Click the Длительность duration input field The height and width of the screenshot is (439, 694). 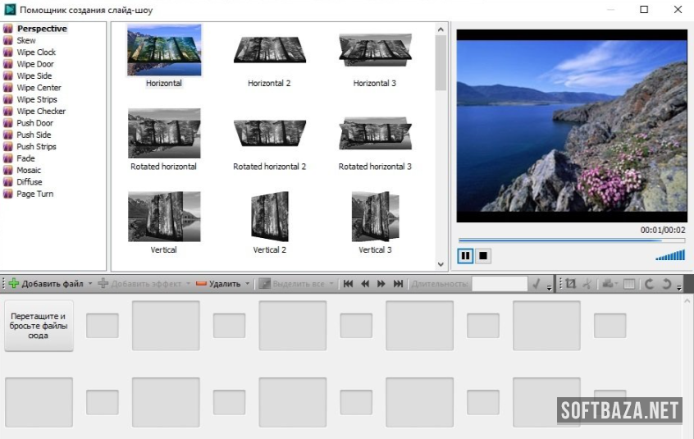(500, 284)
